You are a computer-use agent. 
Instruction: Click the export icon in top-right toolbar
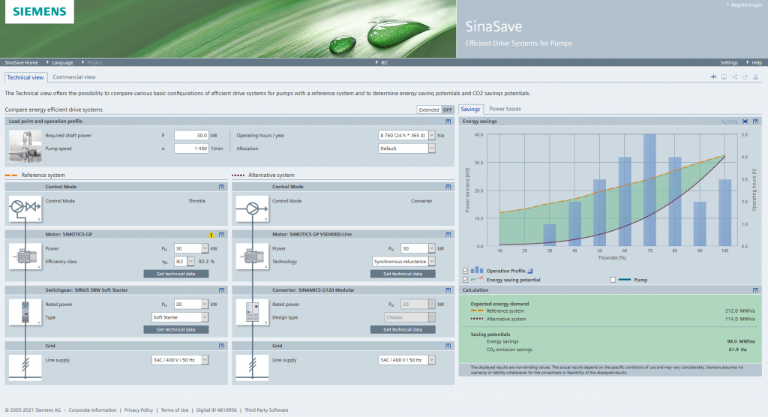(745, 77)
